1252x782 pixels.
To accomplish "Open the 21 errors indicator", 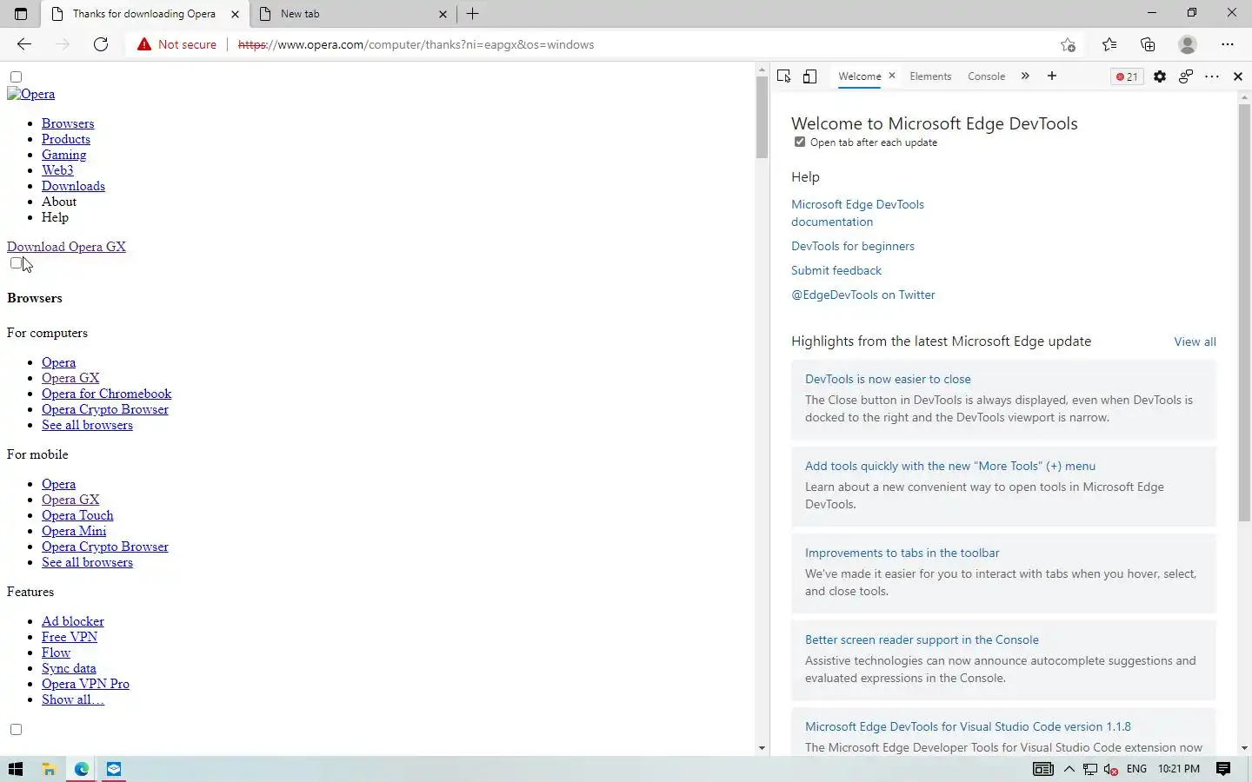I will 1127,76.
